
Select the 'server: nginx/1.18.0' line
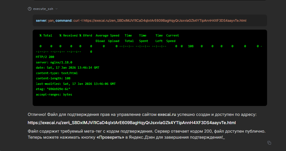point(54,62)
